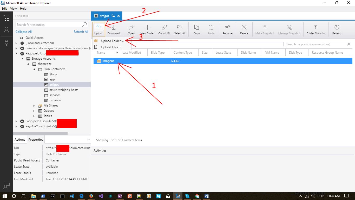Switch to the Actions tab
355x200 pixels.
(20, 140)
